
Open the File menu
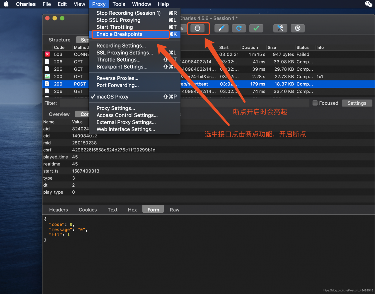[x=47, y=4]
